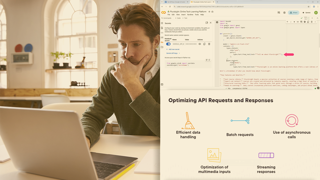Open the terminal icon at sidebar bottom
Screen dimensions: 320x180
162,84
